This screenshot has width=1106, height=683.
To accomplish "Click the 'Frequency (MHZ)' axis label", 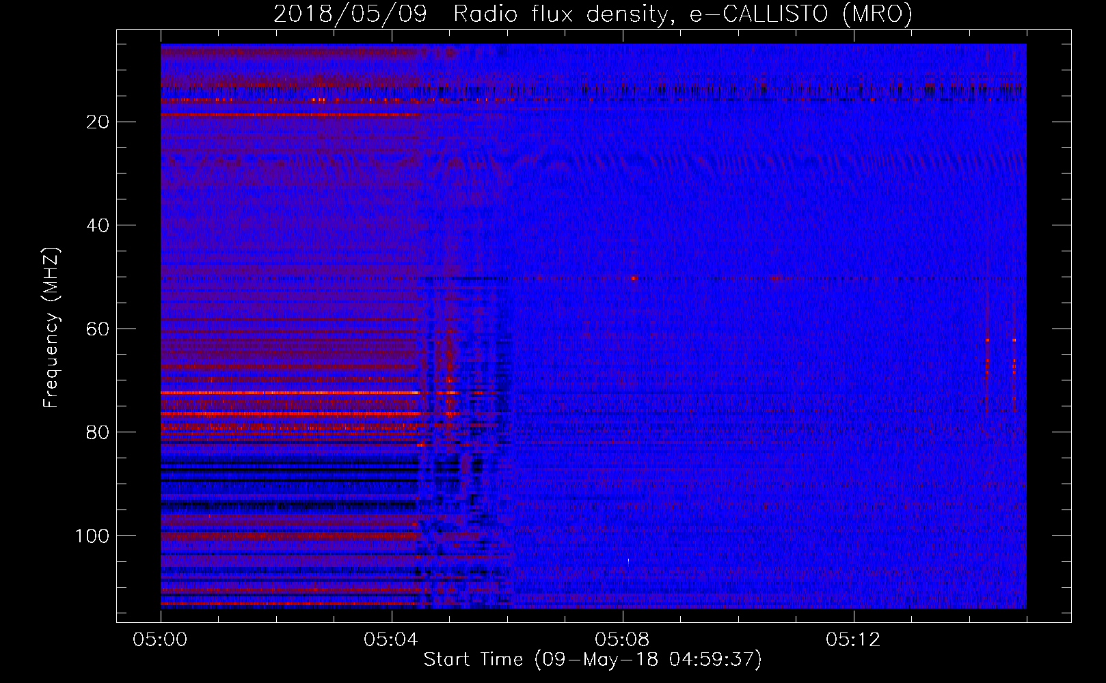I will (x=51, y=328).
